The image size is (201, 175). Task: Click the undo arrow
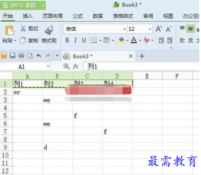point(39,56)
